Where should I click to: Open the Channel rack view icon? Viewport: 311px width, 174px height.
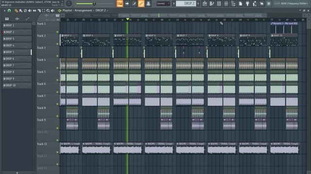219,3
